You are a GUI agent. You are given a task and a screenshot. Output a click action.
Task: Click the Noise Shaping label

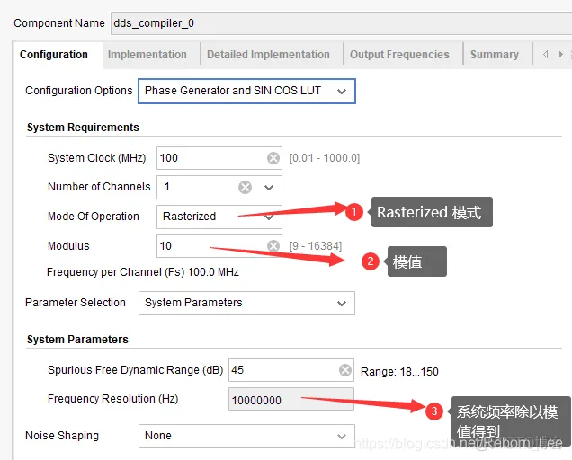[62, 436]
